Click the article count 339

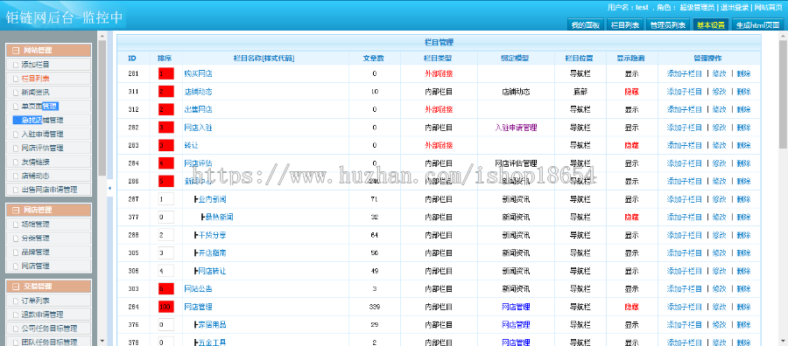tap(374, 307)
